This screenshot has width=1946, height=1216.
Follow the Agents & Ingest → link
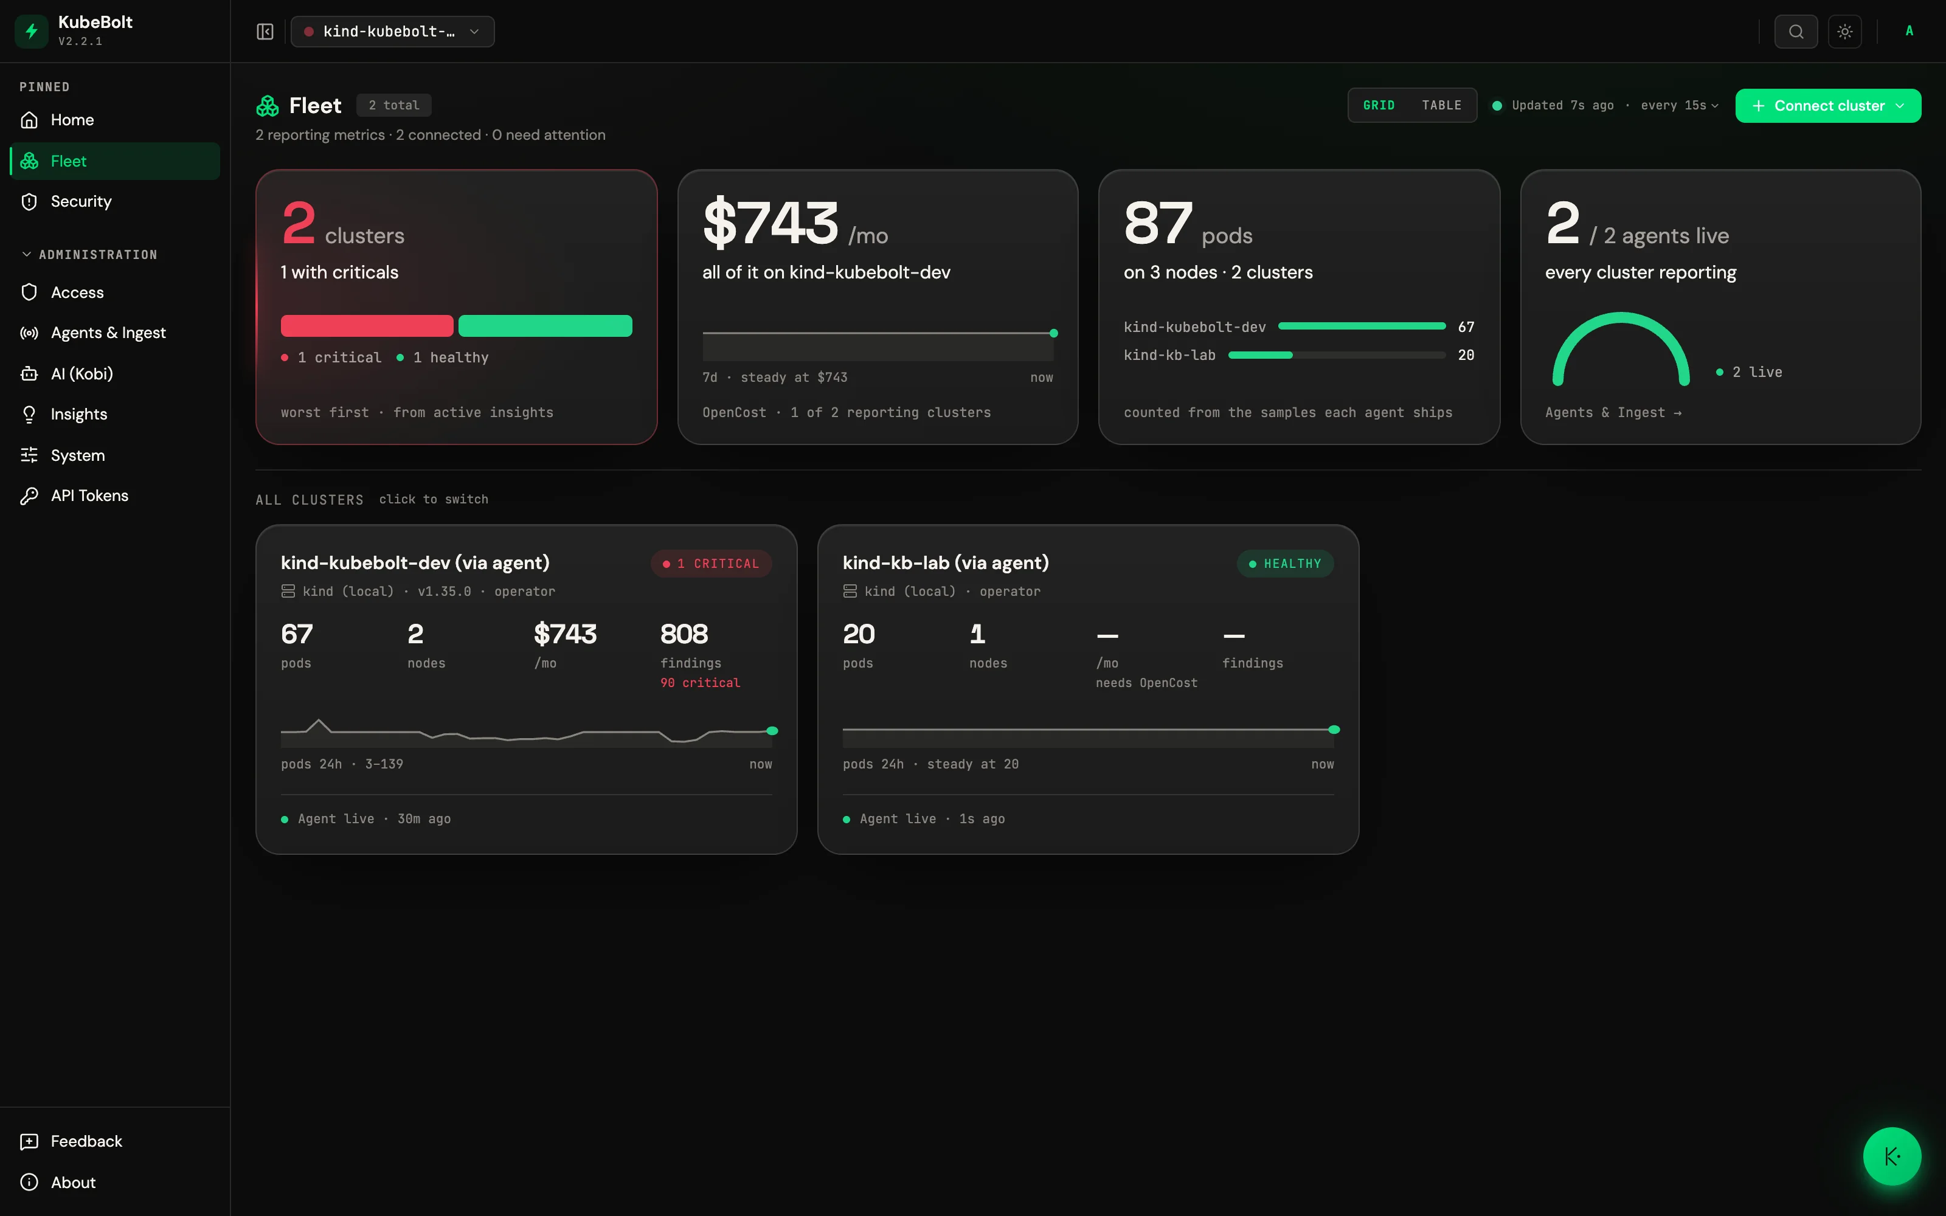[x=1613, y=413]
